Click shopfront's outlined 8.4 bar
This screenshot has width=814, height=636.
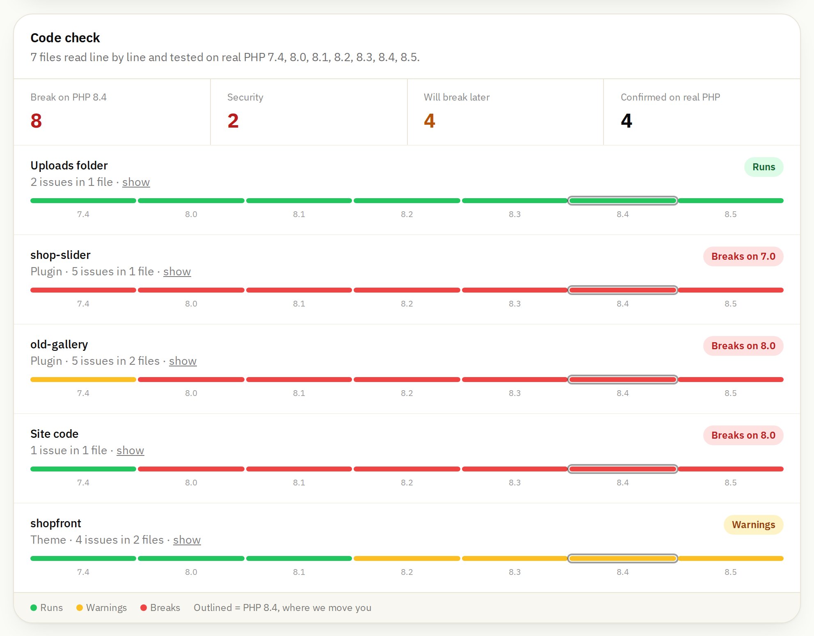click(x=622, y=558)
